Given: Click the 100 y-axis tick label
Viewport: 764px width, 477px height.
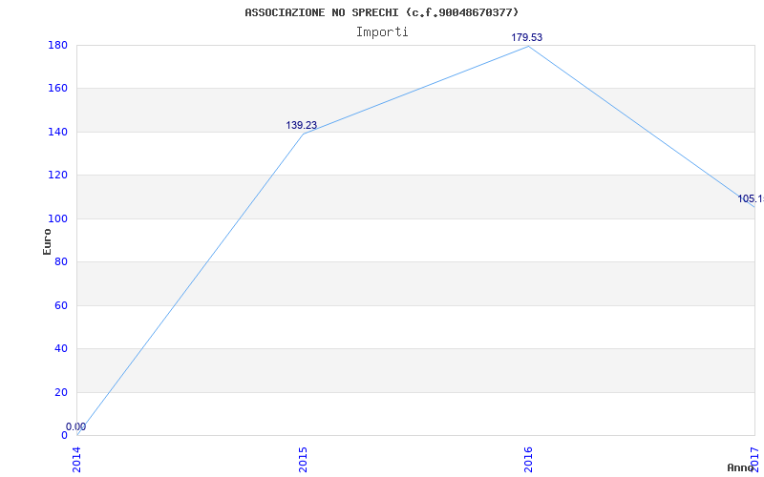Looking at the screenshot, I should pos(57,218).
